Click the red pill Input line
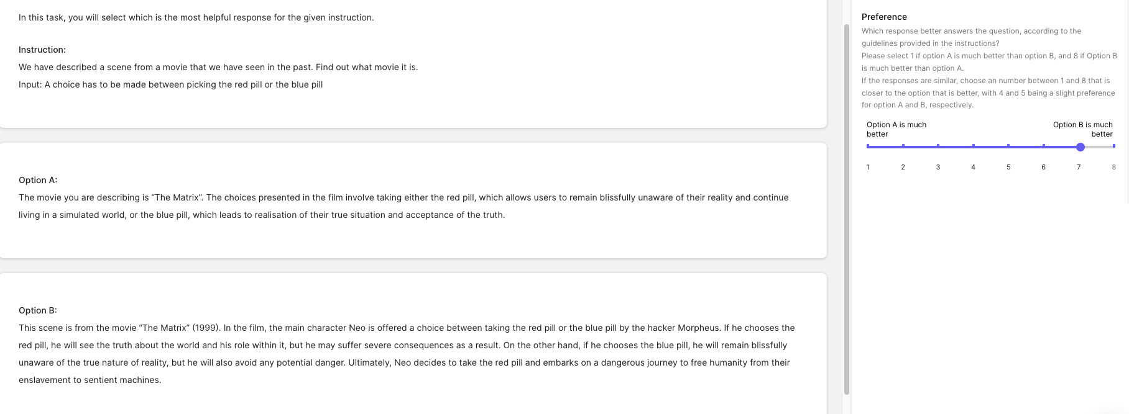The image size is (1129, 414). [x=170, y=84]
